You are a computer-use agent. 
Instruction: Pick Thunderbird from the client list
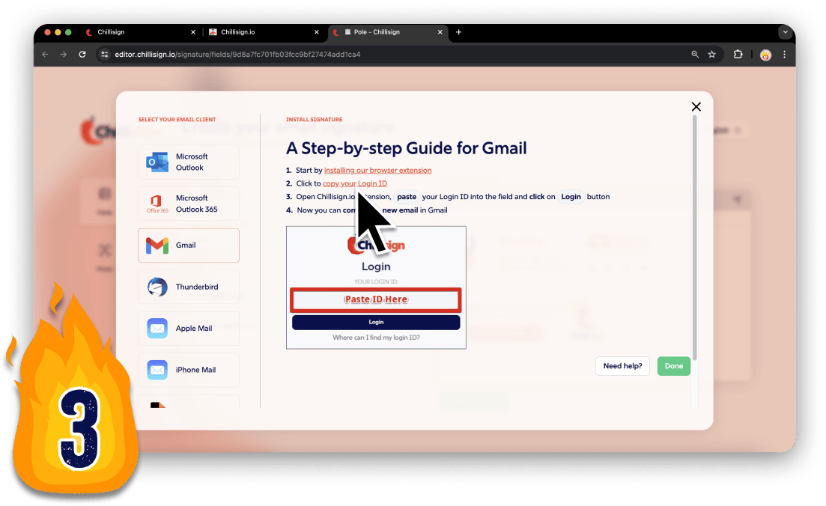pos(189,287)
